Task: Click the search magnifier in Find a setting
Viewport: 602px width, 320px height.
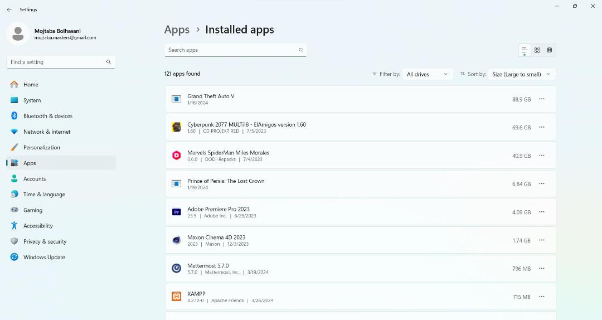Action: [x=109, y=62]
